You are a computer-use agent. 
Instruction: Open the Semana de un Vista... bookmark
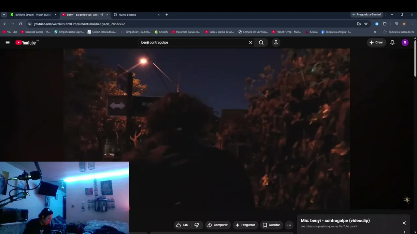(x=253, y=32)
